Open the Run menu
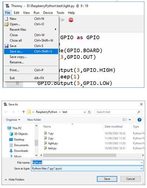This screenshot has height=188, width=147. tap(37, 13)
